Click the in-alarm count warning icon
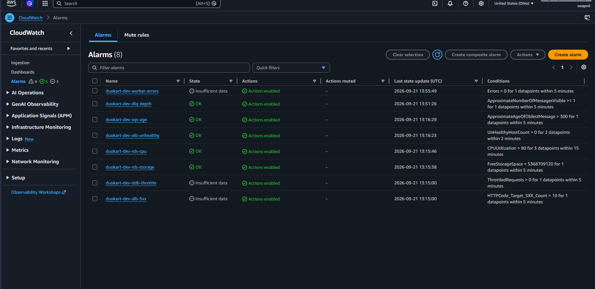 tap(31, 81)
